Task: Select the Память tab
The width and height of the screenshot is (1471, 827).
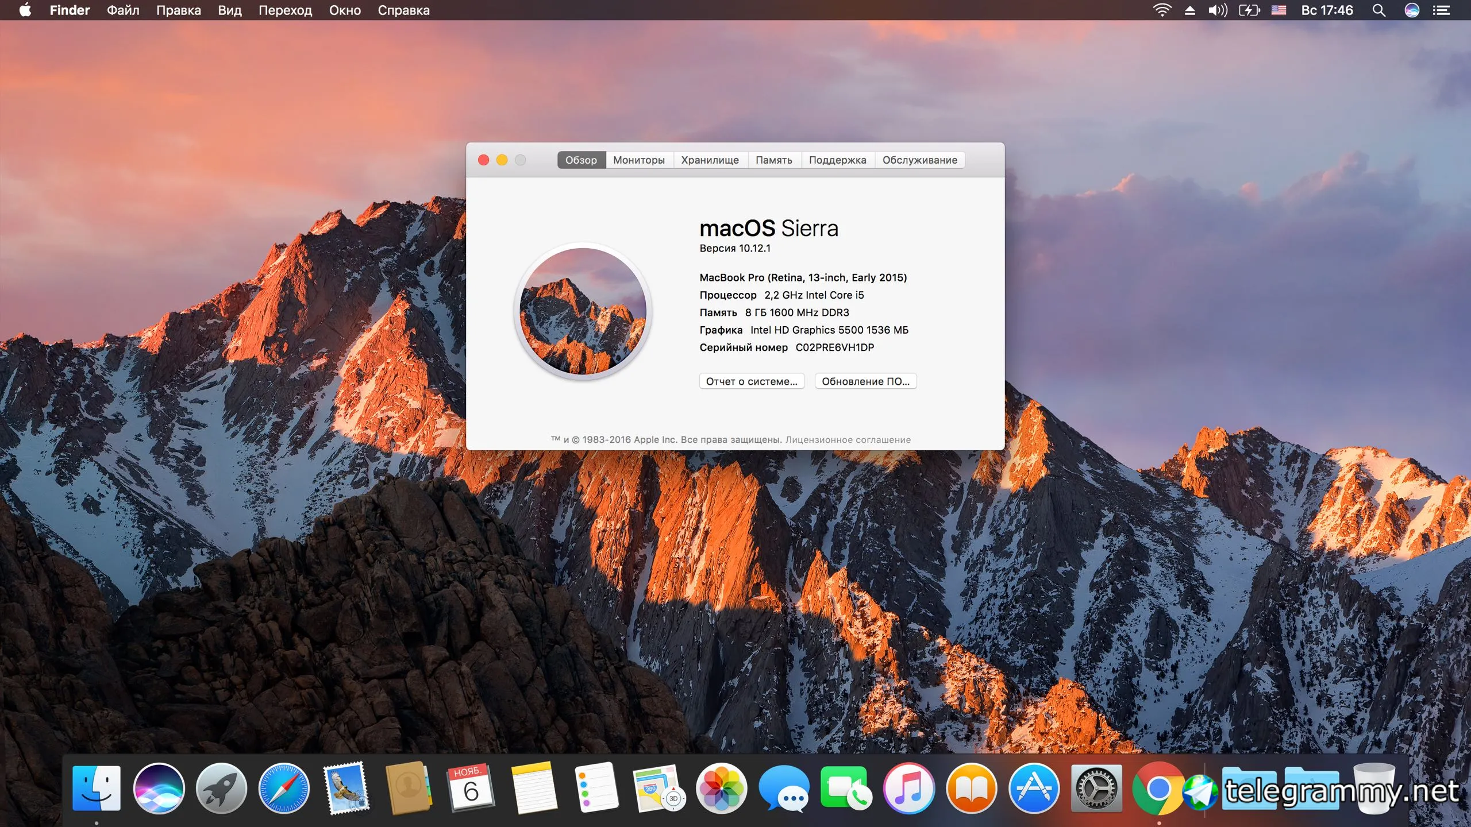Action: point(773,160)
